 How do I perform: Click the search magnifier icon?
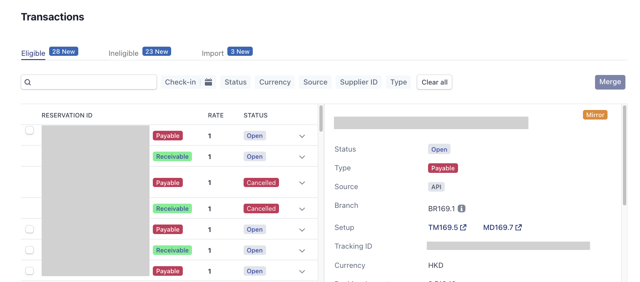point(28,82)
